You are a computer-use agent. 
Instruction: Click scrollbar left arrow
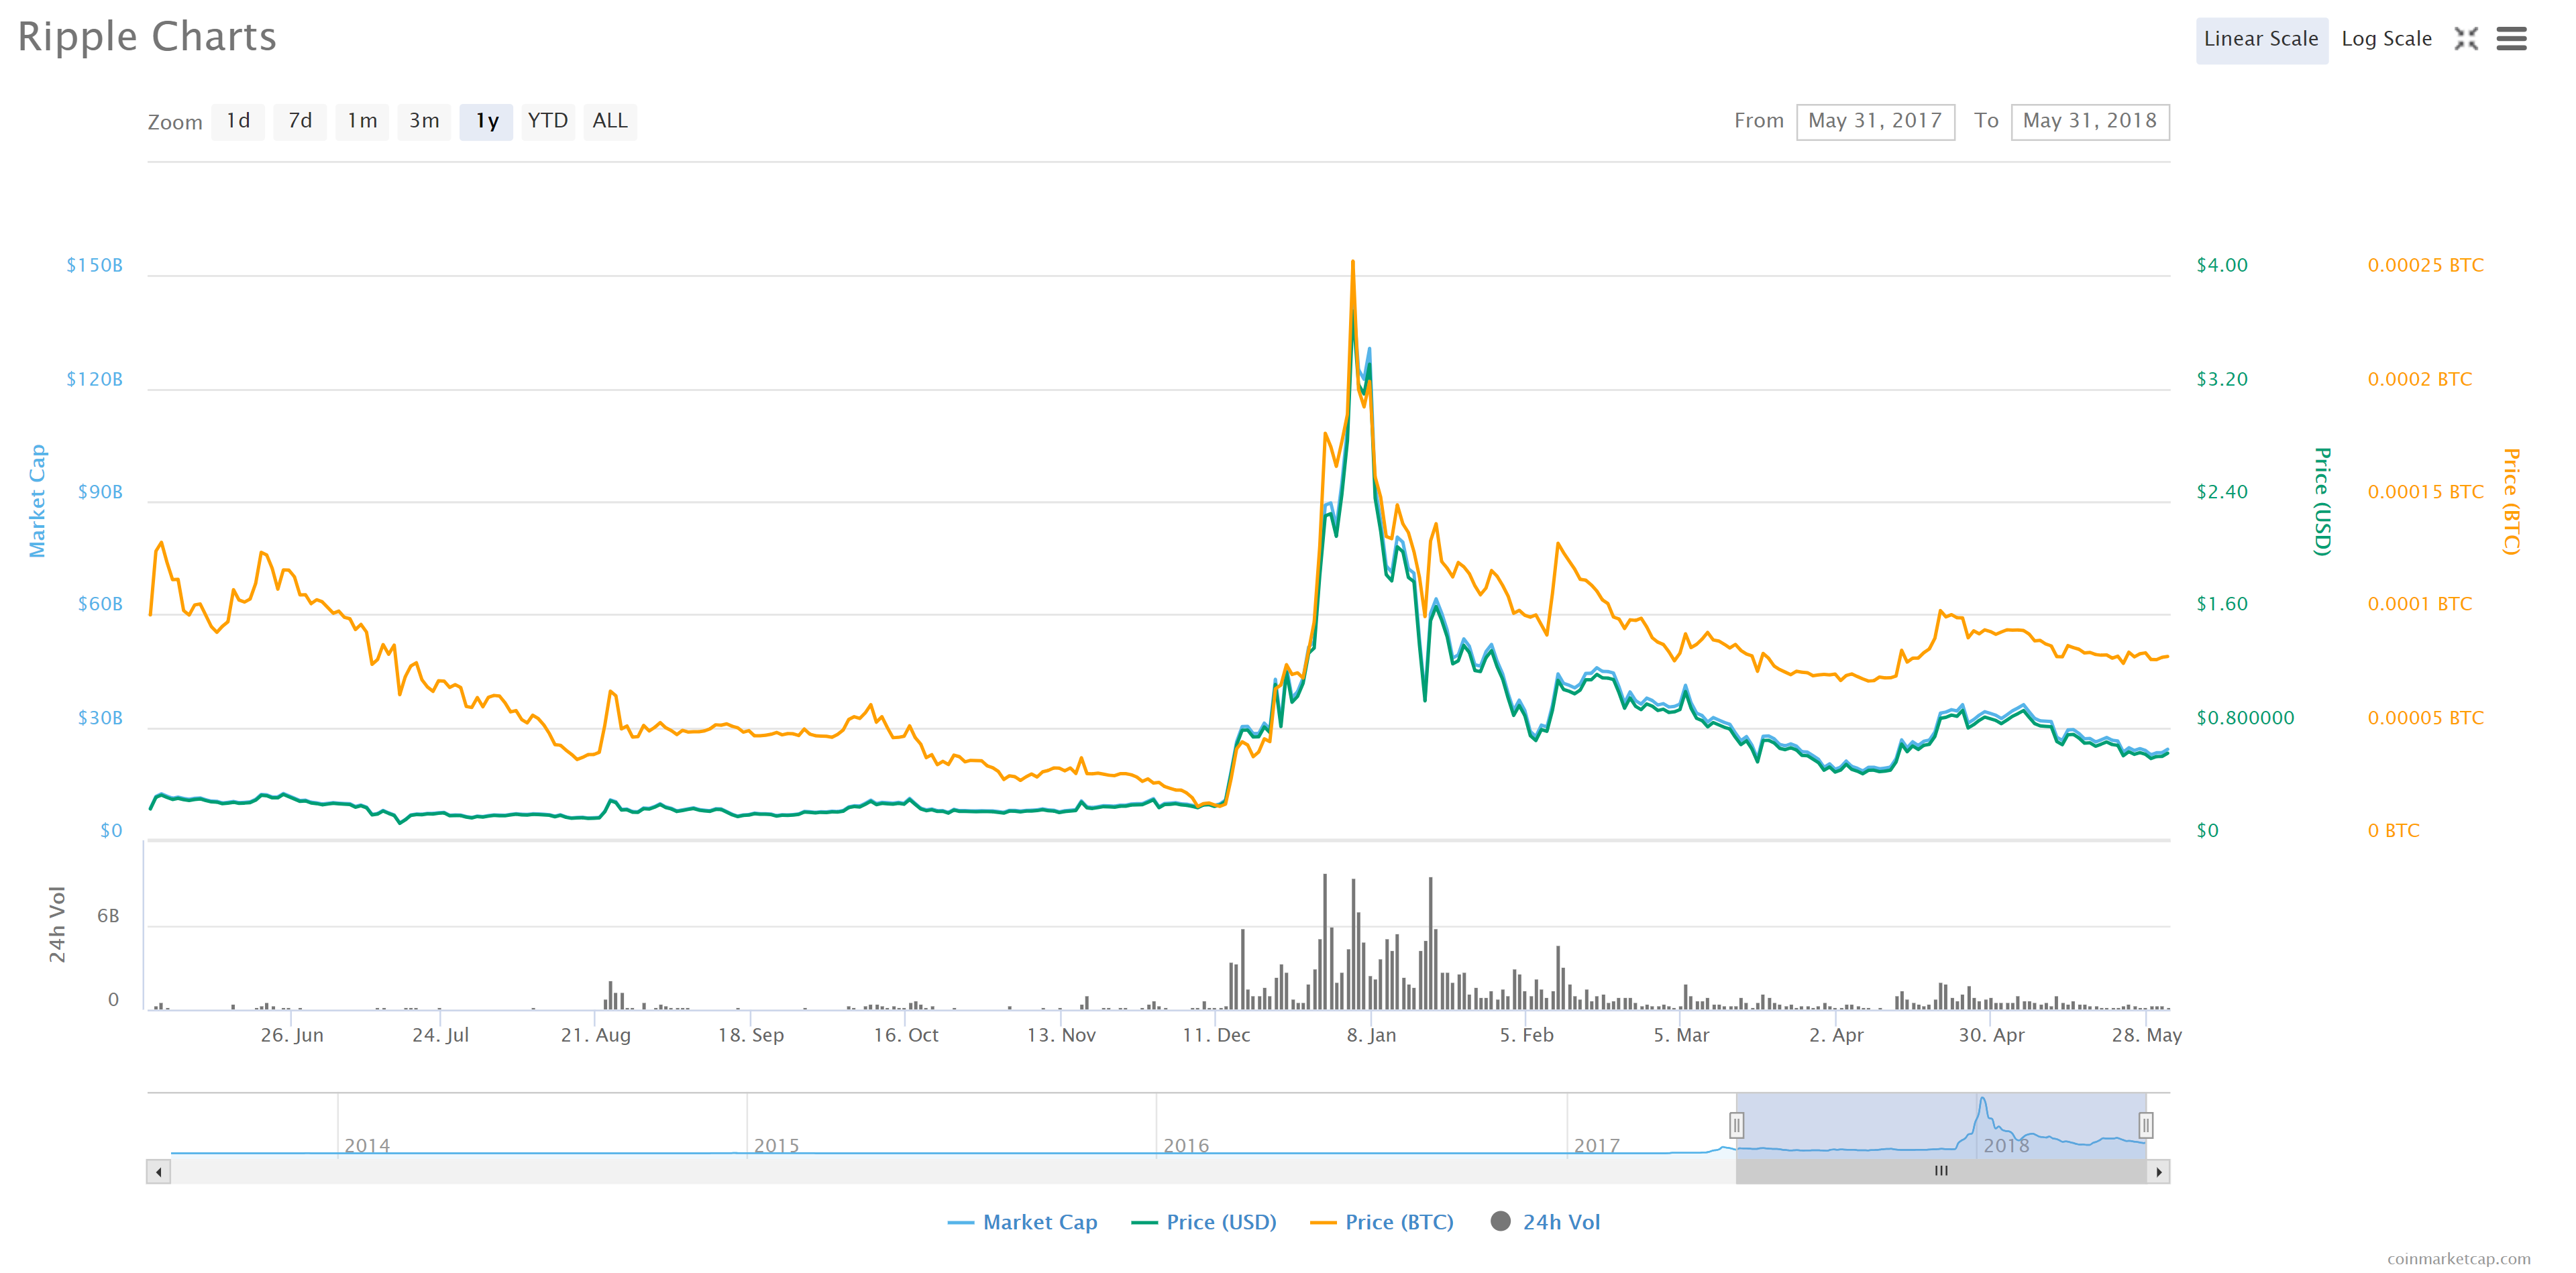click(x=158, y=1172)
